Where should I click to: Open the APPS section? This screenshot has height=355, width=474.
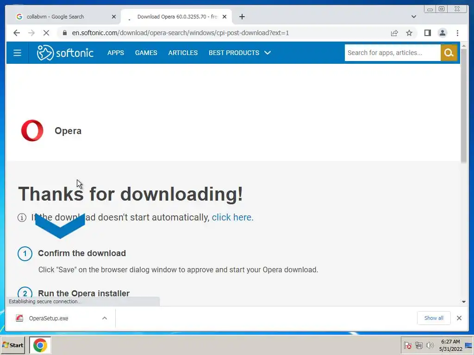point(115,53)
